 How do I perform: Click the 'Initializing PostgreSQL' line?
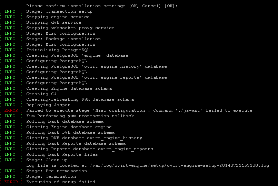tap(58, 50)
